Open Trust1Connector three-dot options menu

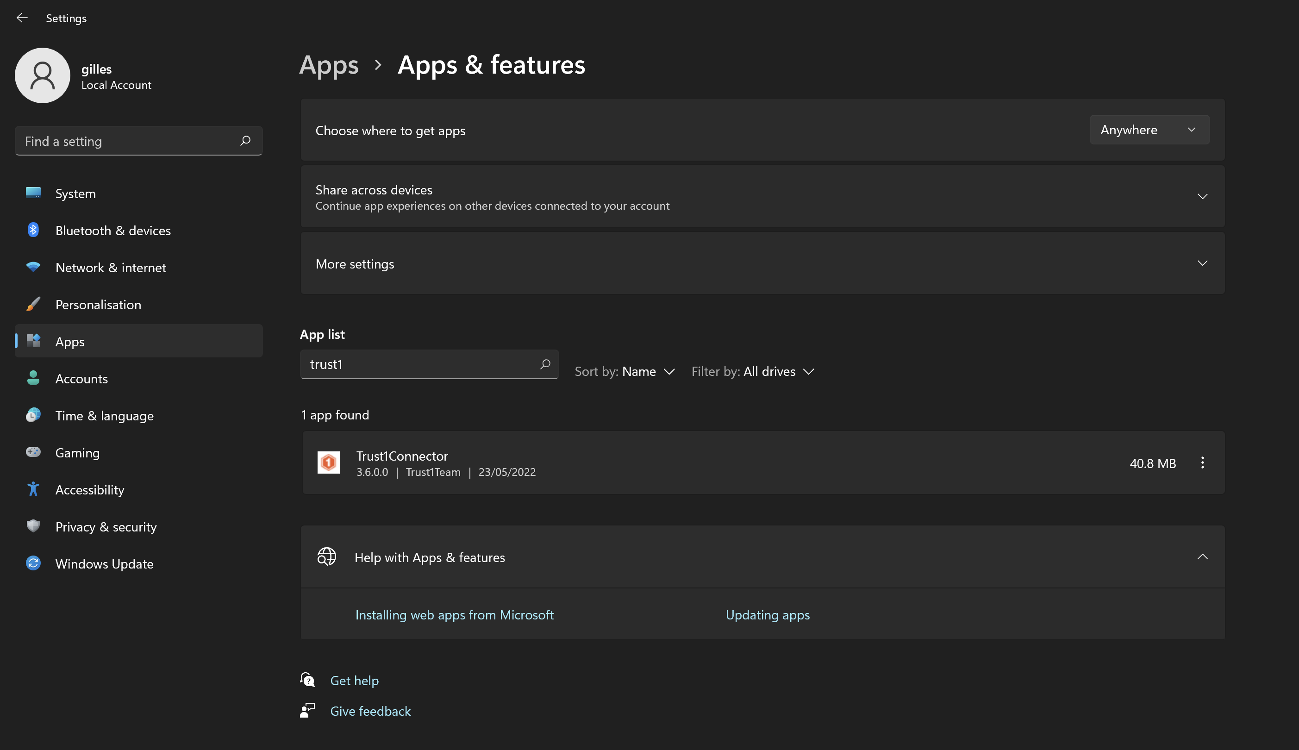click(1202, 462)
